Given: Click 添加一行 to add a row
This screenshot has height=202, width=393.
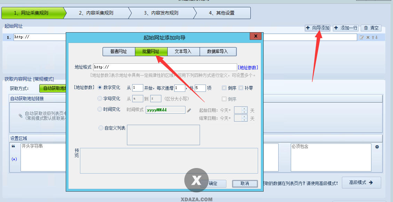Looking at the screenshot, I should [346, 28].
